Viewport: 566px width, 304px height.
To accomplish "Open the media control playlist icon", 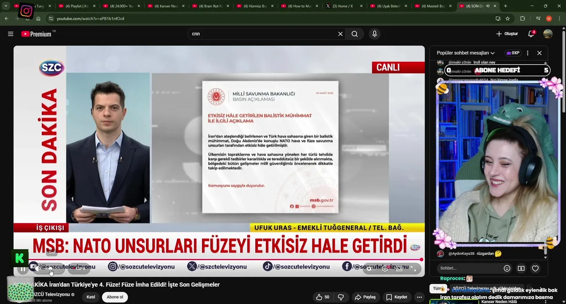I will [x=538, y=19].
